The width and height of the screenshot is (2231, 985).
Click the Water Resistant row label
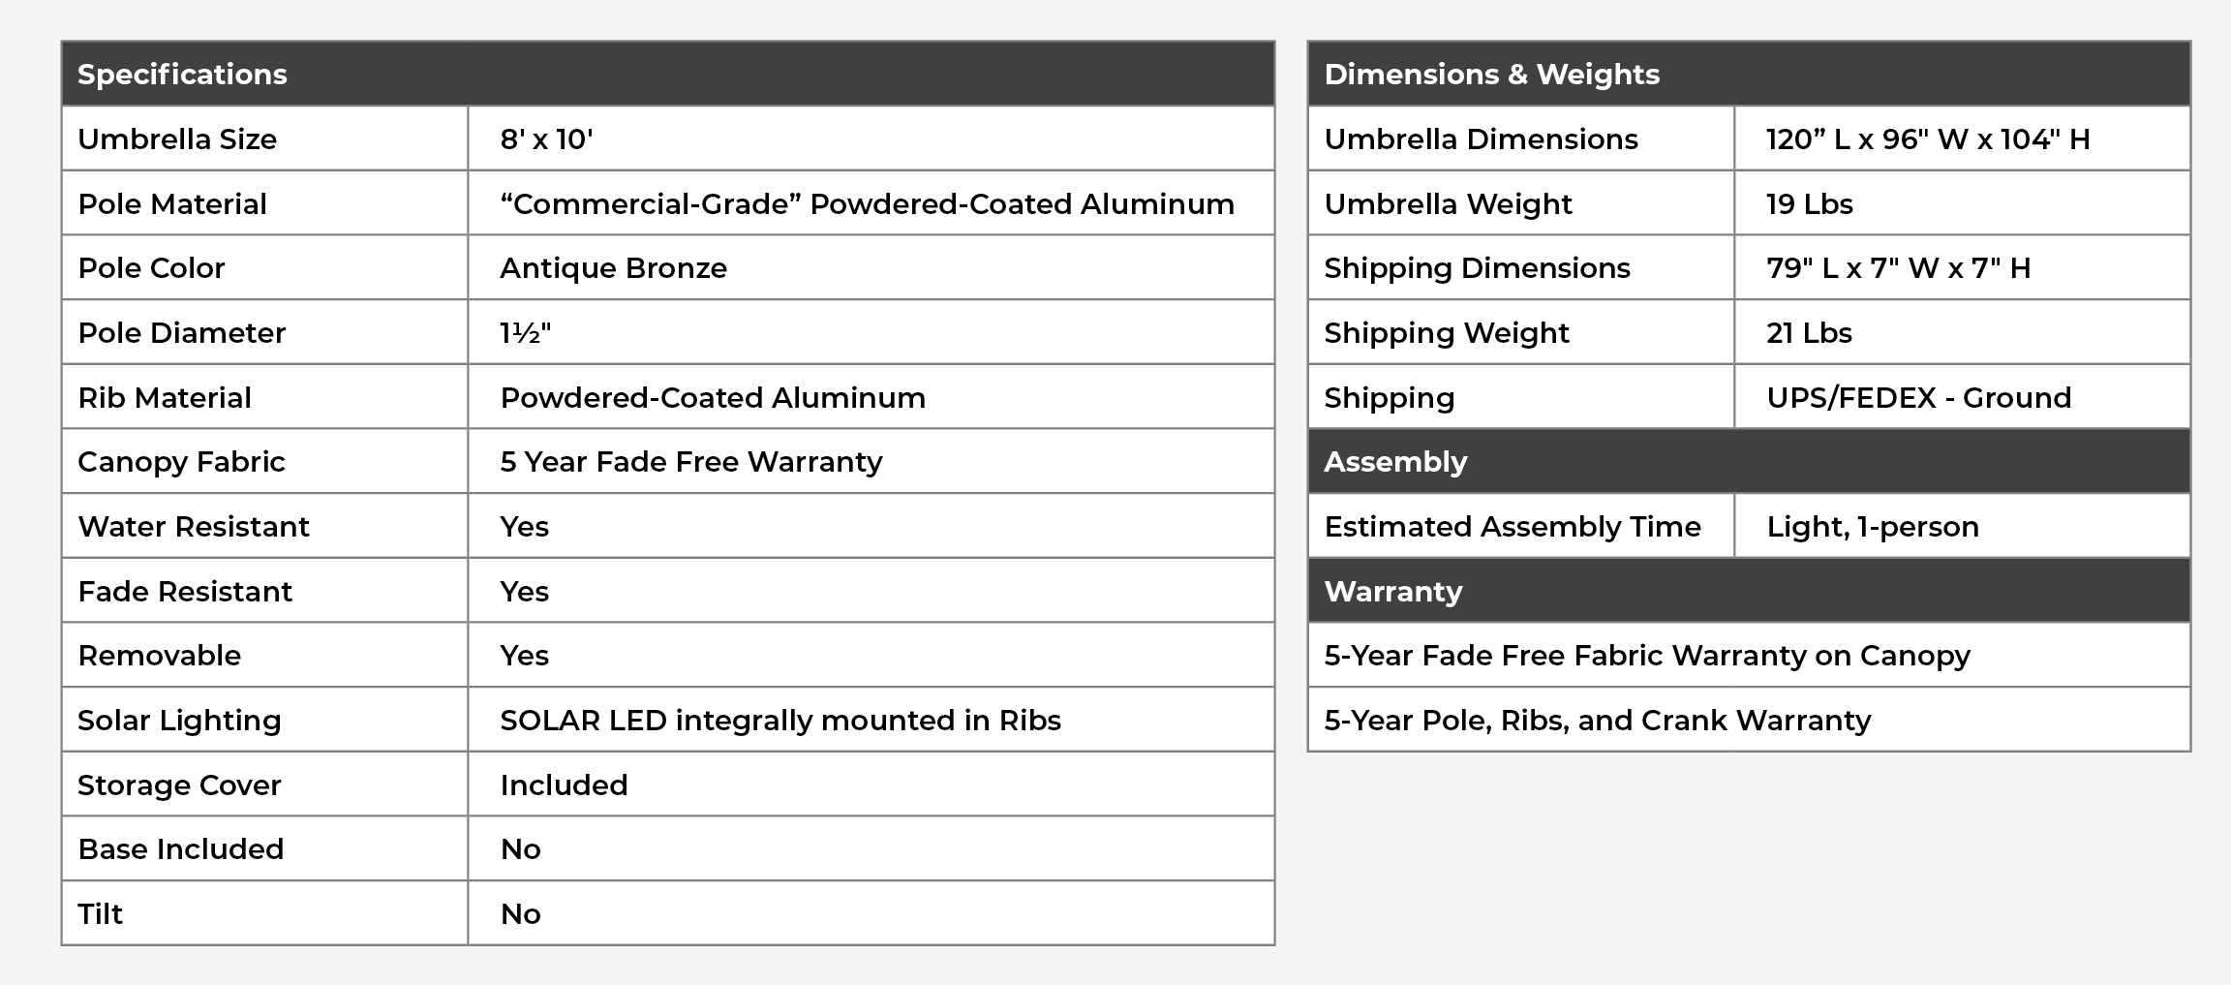point(193,527)
